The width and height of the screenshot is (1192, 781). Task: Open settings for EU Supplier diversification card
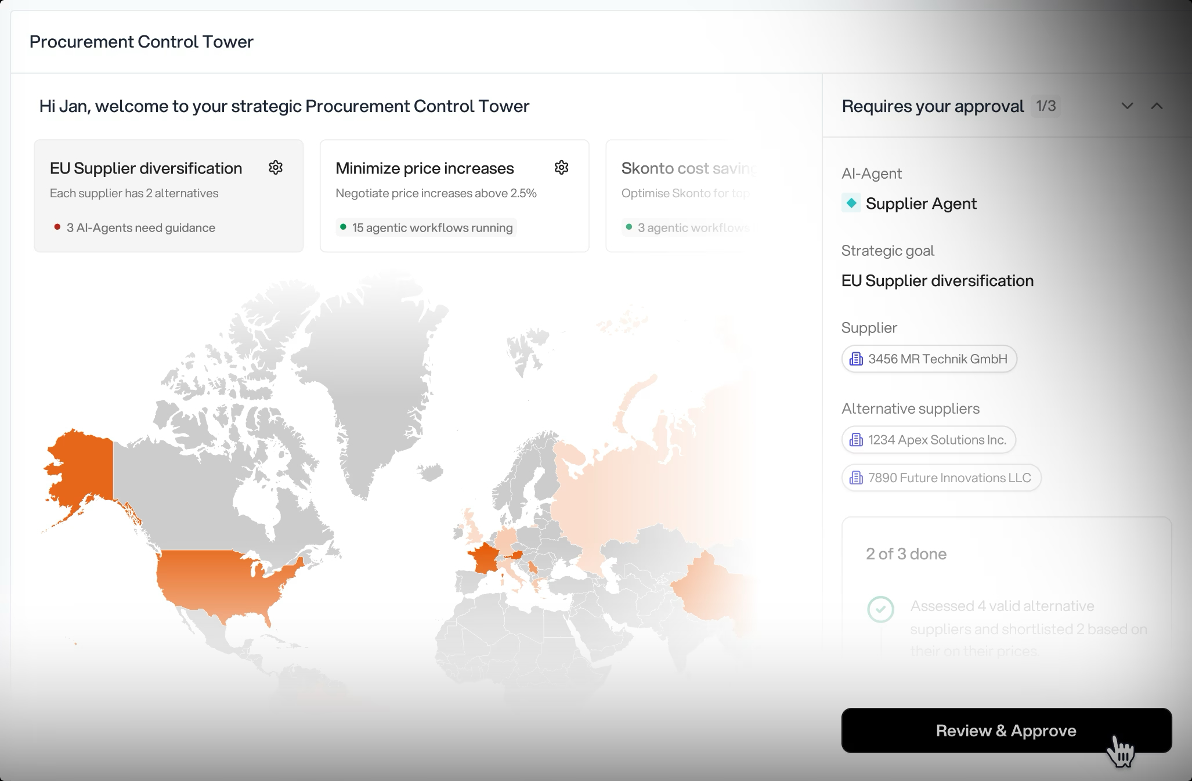pos(276,168)
